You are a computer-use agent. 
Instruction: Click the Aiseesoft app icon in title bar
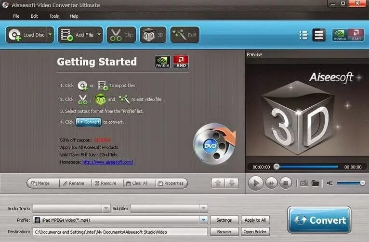click(x=5, y=5)
